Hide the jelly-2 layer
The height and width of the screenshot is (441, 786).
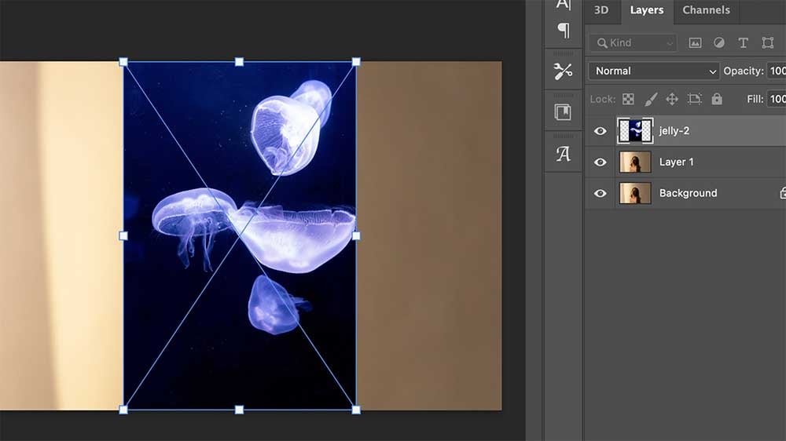pyautogui.click(x=601, y=131)
